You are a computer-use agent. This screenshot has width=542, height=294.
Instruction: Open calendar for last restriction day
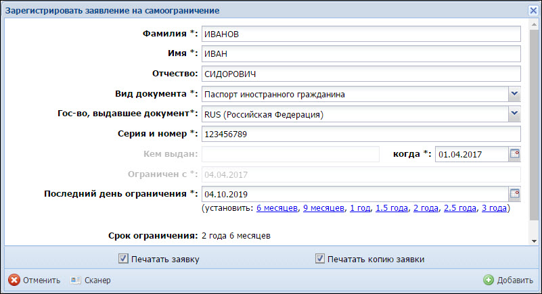pos(514,194)
